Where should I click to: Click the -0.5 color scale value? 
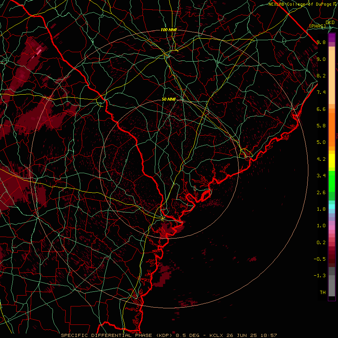coord(320,259)
